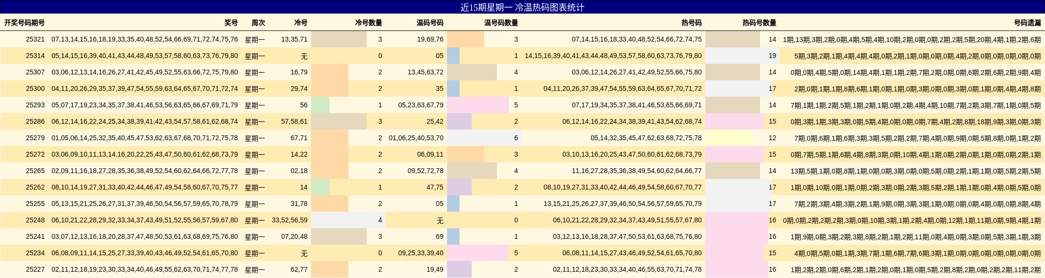Click cold numbers 33,52,56,59 in row 25248
The image size is (1045, 278).
pyautogui.click(x=290, y=220)
